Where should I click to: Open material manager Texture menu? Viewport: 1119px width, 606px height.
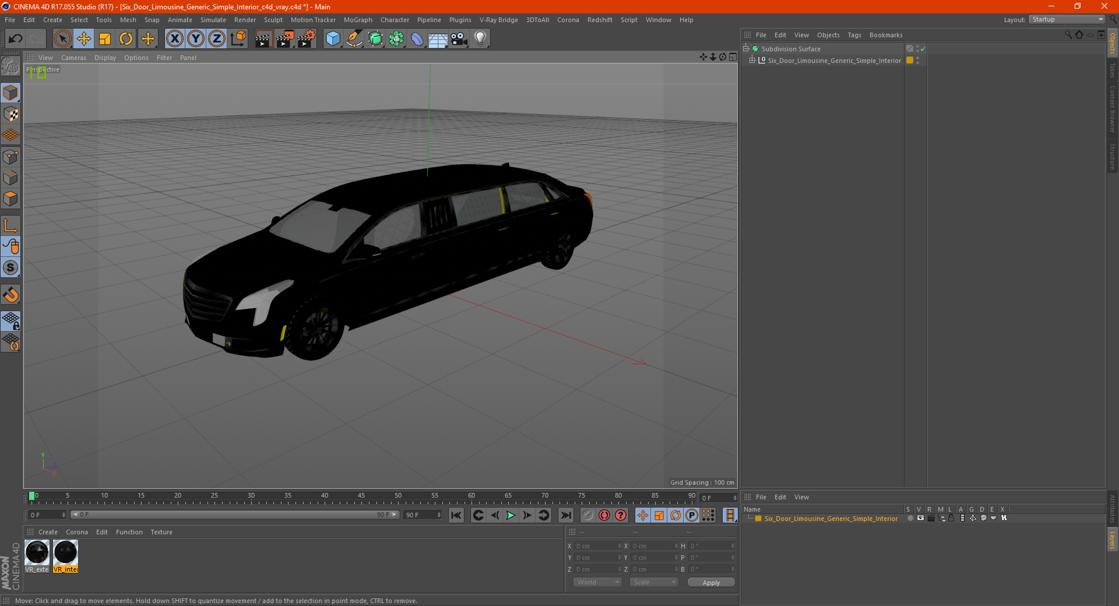coord(161,532)
